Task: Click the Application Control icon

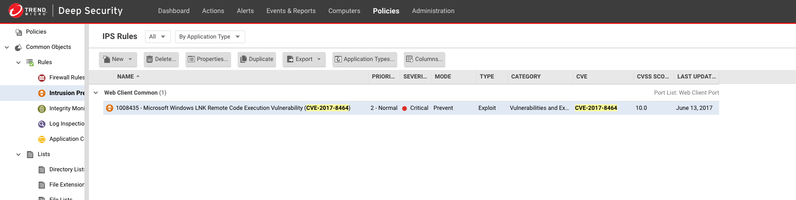Action: click(42, 139)
